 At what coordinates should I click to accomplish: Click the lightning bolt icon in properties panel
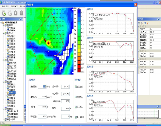pos(148,23)
